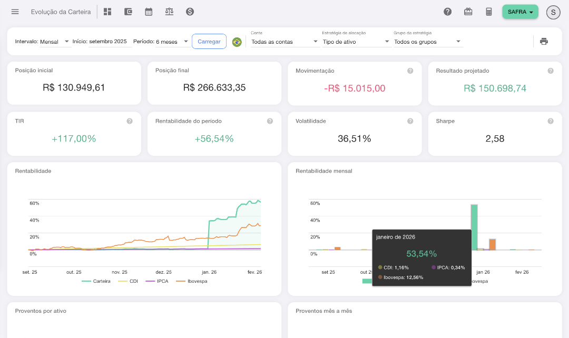This screenshot has width=569, height=338.
Task: Click the user avatar S button
Action: 553,12
